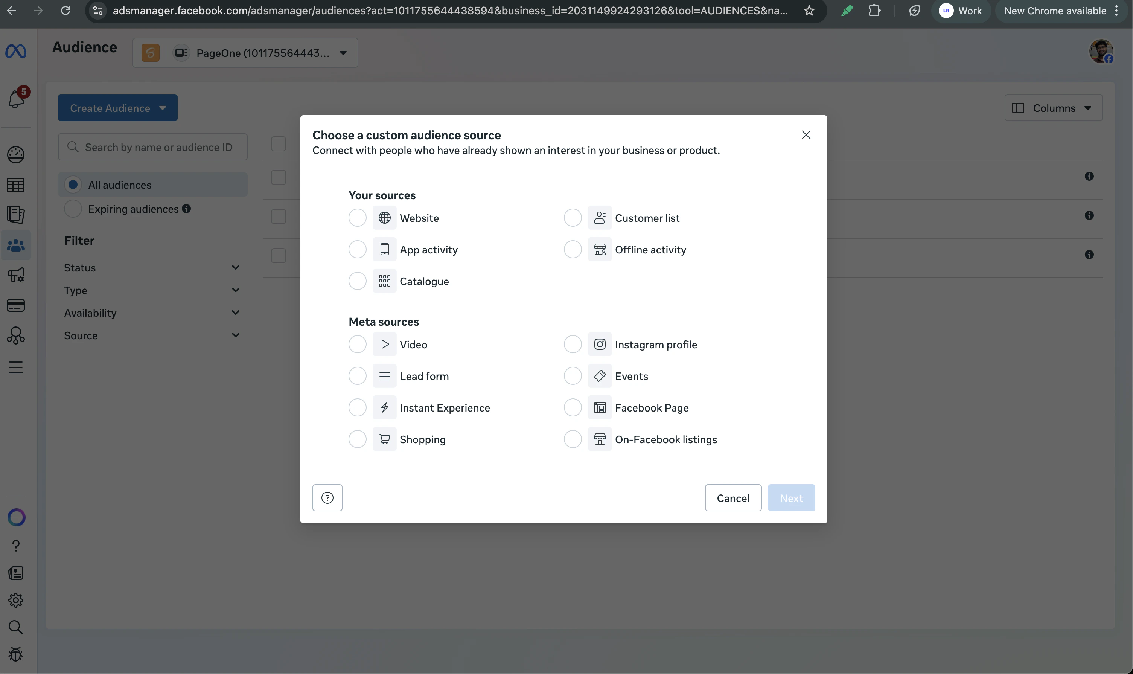Click the help question mark in dialog
This screenshot has height=674, width=1133.
coord(327,498)
